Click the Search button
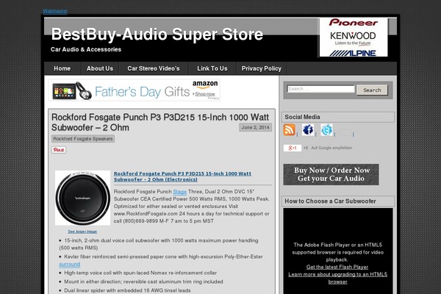 pos(372,90)
